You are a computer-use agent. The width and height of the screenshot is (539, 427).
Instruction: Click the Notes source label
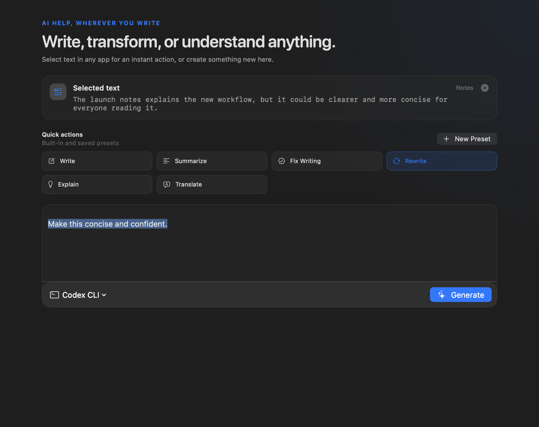[464, 88]
